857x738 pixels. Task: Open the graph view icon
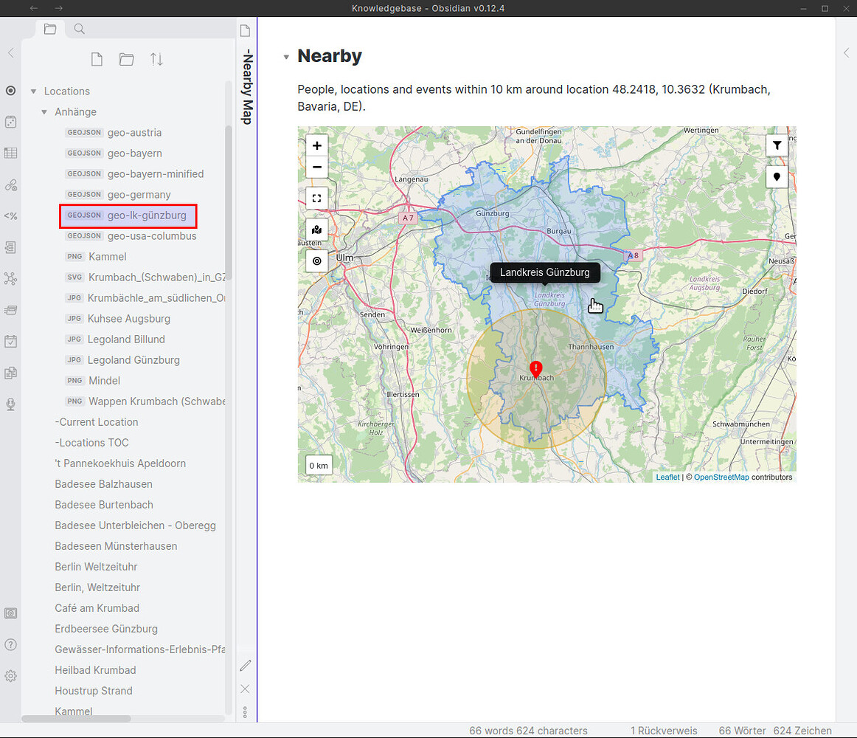(10, 278)
